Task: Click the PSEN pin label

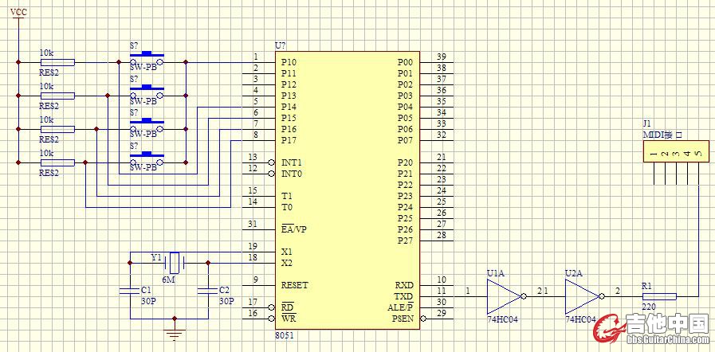Action: tap(403, 319)
